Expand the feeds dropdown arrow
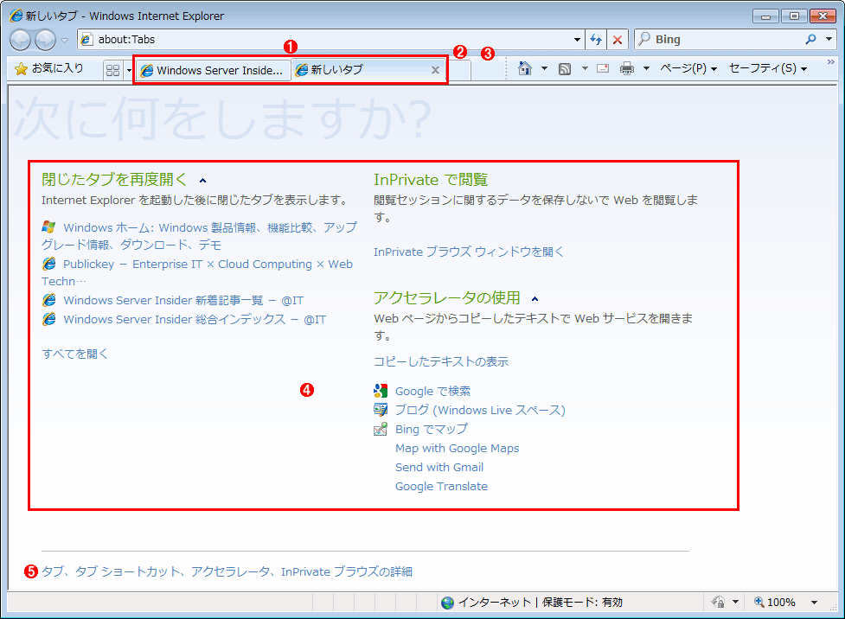Image resolution: width=845 pixels, height=619 pixels. (x=585, y=68)
